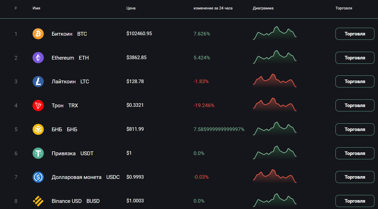Click the red Tron TRX icon
This screenshot has height=209, width=378.
coord(38,106)
